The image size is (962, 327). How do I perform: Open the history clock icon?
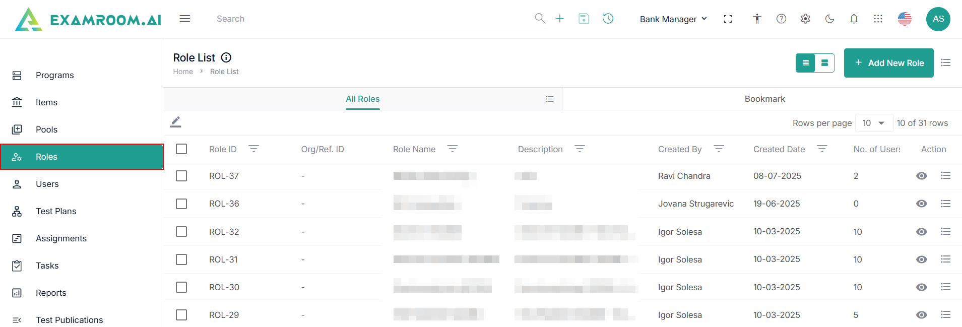pyautogui.click(x=608, y=19)
